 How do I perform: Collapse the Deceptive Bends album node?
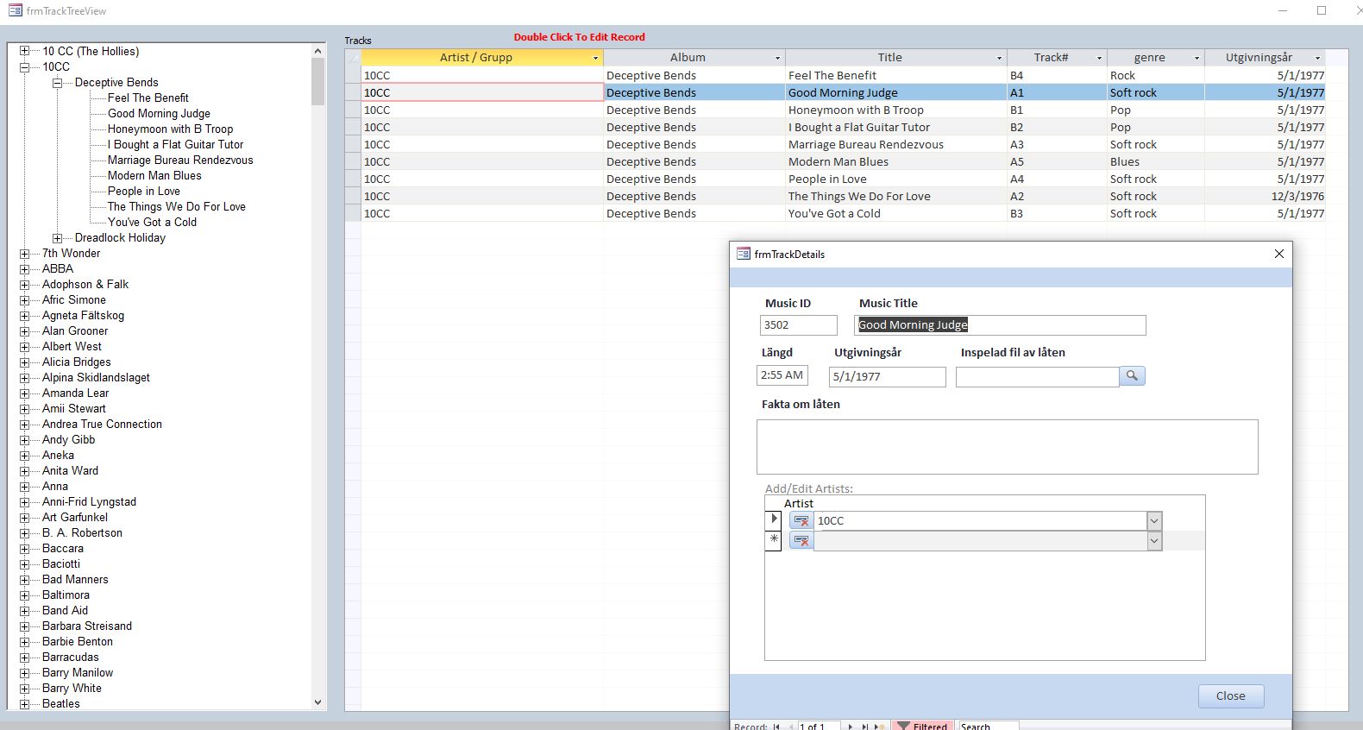[58, 82]
